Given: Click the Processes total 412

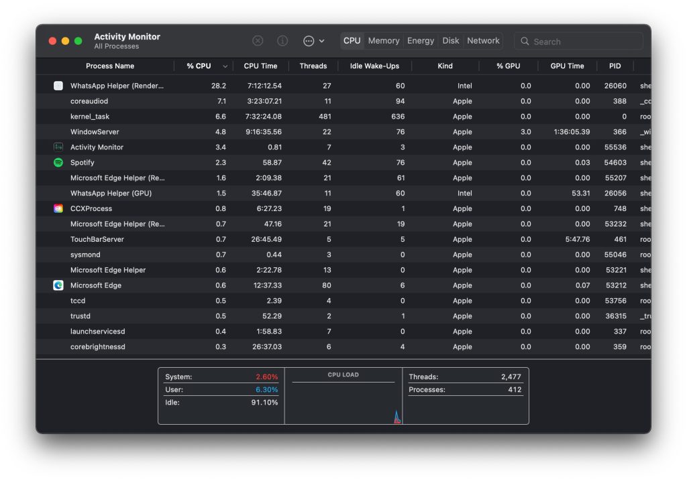Looking at the screenshot, I should coord(515,389).
